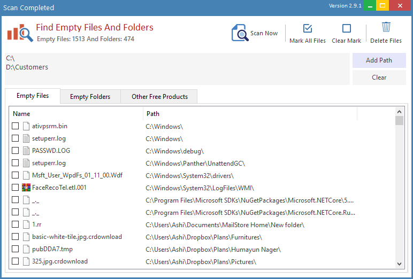The image size is (413, 279).
Task: Click the Mark All Files checkmark icon
Action: pyautogui.click(x=308, y=29)
